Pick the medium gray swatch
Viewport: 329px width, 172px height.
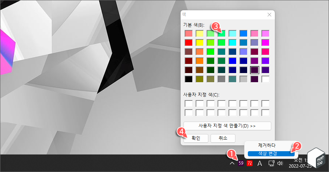tap(222, 79)
